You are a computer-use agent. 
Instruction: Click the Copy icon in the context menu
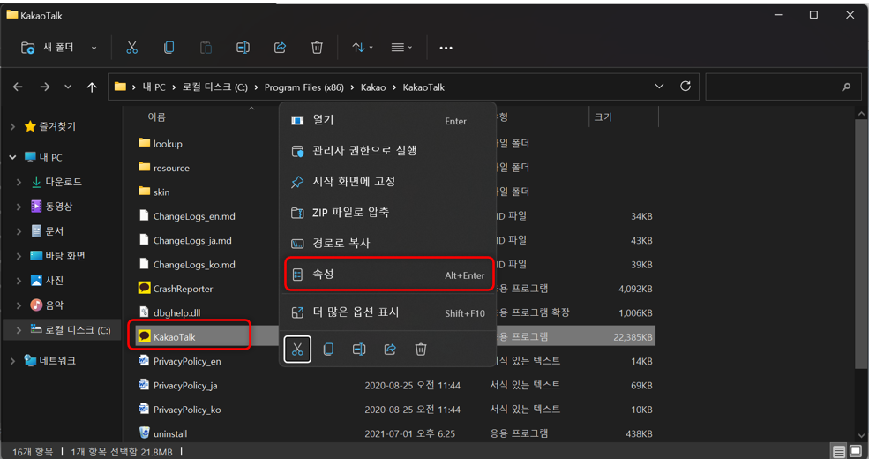point(328,350)
